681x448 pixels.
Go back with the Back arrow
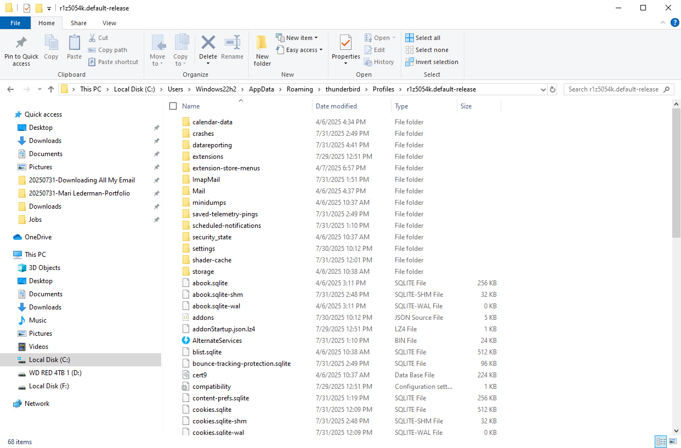(x=11, y=89)
